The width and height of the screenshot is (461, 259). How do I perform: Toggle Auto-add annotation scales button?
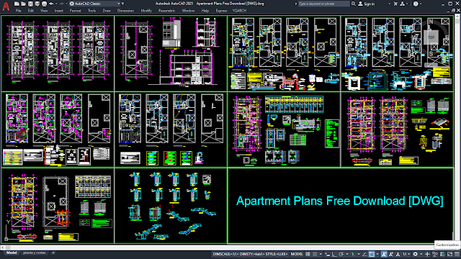(x=390, y=254)
